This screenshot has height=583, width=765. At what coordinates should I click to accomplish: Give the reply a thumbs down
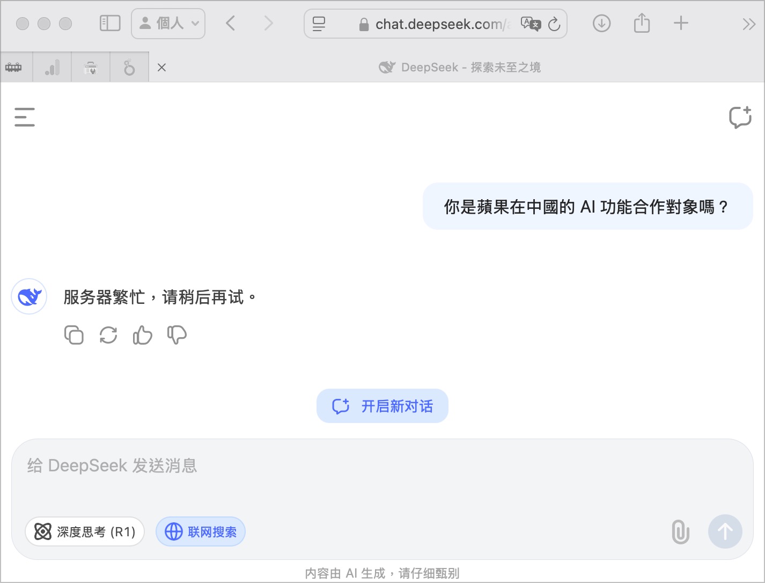177,335
